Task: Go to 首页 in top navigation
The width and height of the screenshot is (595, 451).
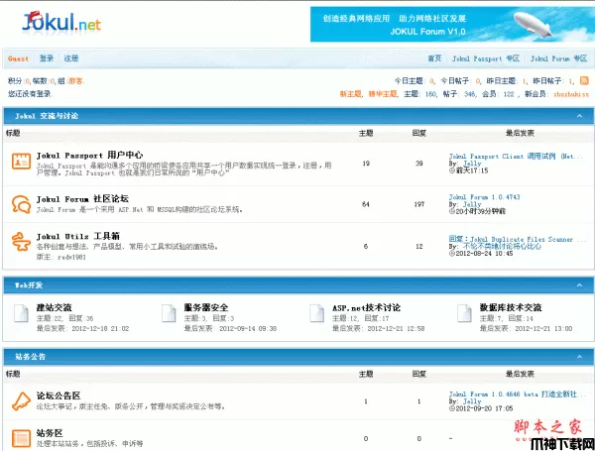Action: (434, 58)
